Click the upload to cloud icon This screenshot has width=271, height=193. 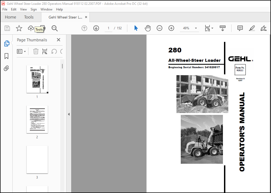(x=31, y=28)
